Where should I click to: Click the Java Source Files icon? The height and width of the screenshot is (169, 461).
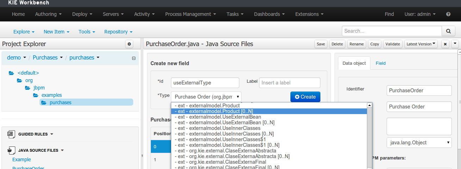[x=11, y=150]
